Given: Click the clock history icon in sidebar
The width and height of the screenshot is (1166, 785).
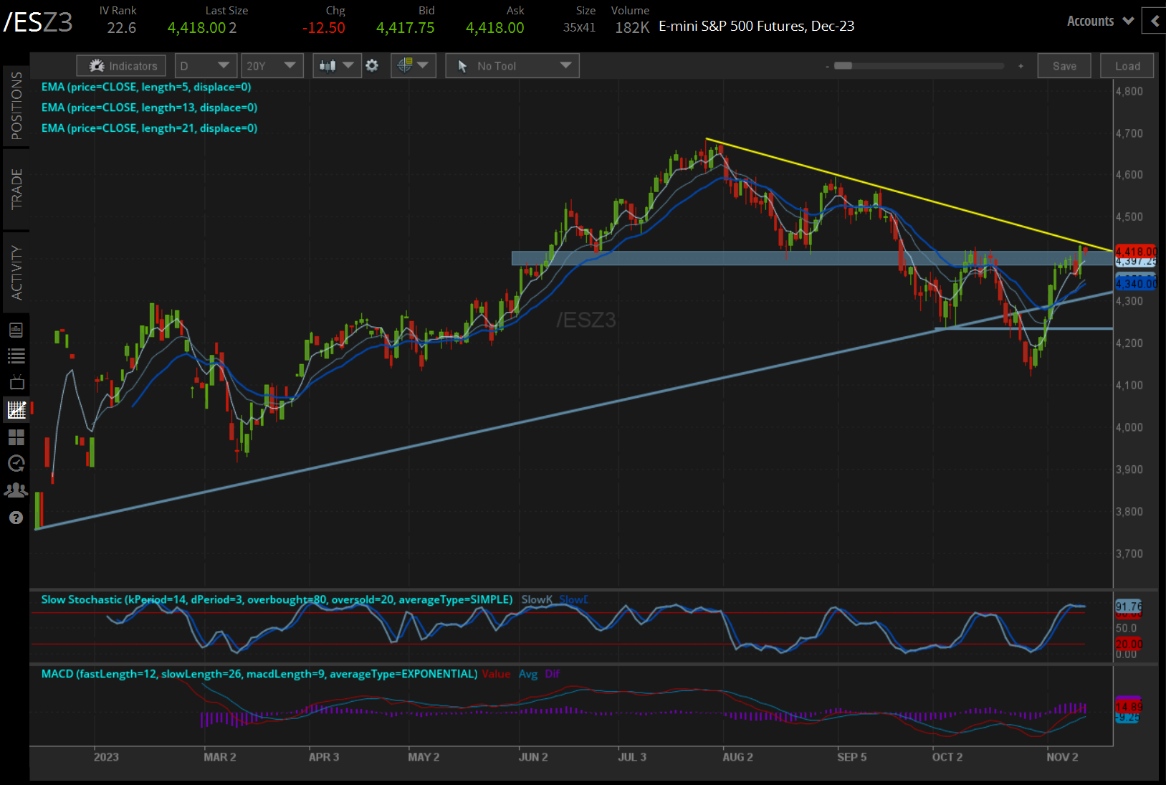Looking at the screenshot, I should tap(16, 463).
